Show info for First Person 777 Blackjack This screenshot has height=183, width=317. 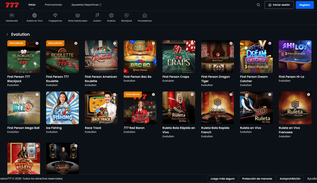coord(37,43)
